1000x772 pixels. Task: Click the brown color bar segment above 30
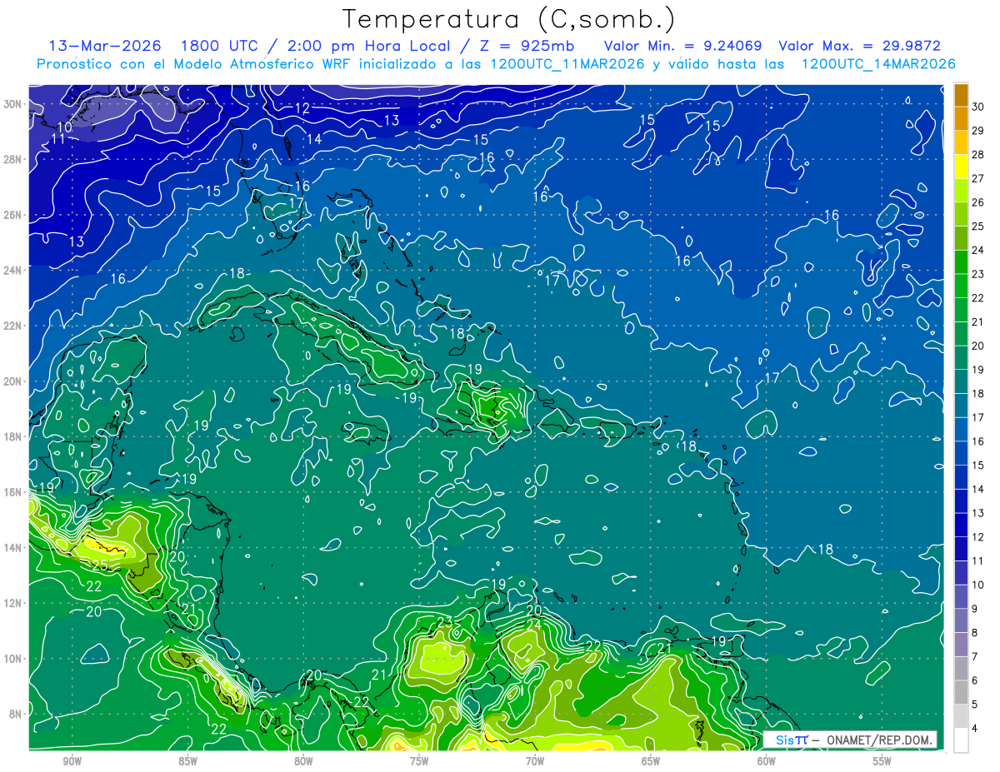[961, 95]
